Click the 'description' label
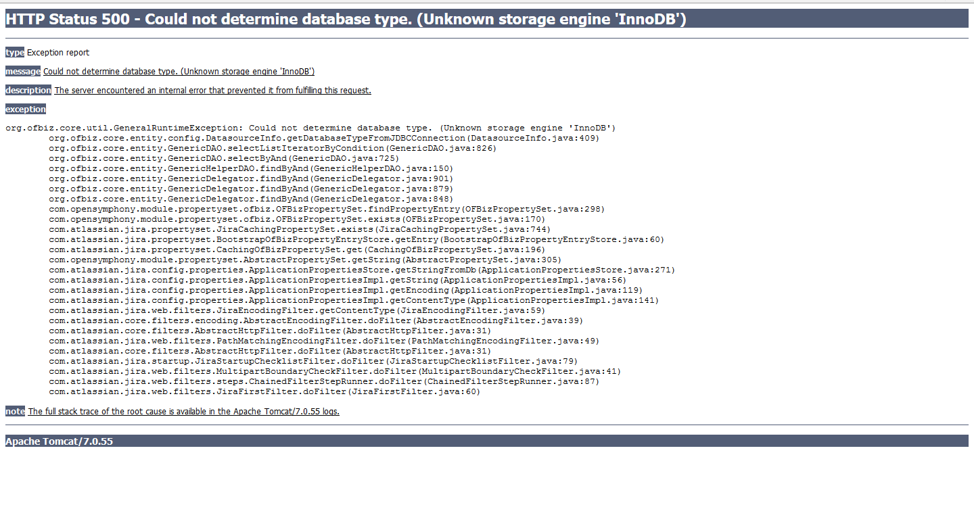Viewport: 974px width, 532px height. click(x=28, y=91)
